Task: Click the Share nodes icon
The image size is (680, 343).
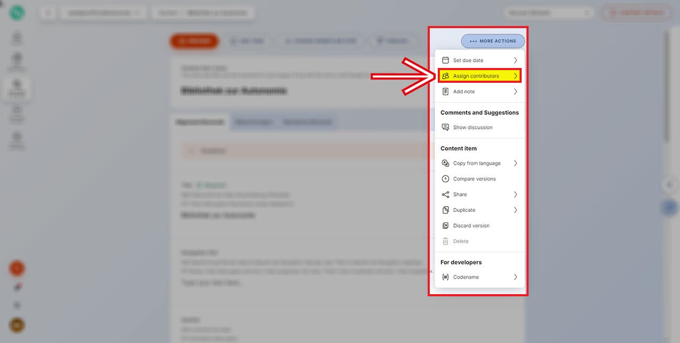Action: [445, 195]
